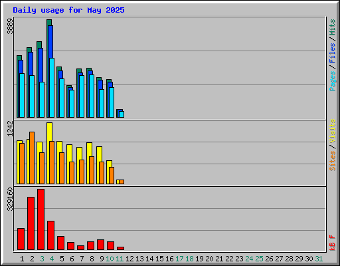Click the orange 'Sites' legend label
This screenshot has height=266, width=340.
click(332, 161)
